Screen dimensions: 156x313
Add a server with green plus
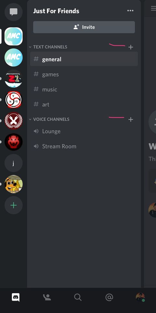click(13, 205)
